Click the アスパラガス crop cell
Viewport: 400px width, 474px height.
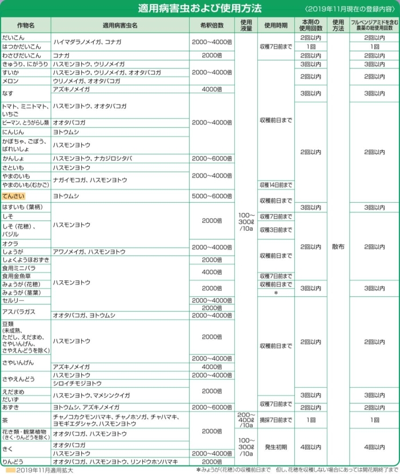26,312
